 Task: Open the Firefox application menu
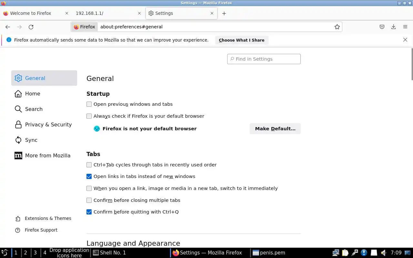pyautogui.click(x=405, y=27)
